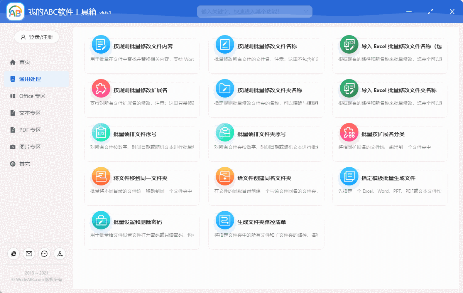Click the 批量按扩展名分类 tool icon
The image size is (463, 293).
[349, 132]
